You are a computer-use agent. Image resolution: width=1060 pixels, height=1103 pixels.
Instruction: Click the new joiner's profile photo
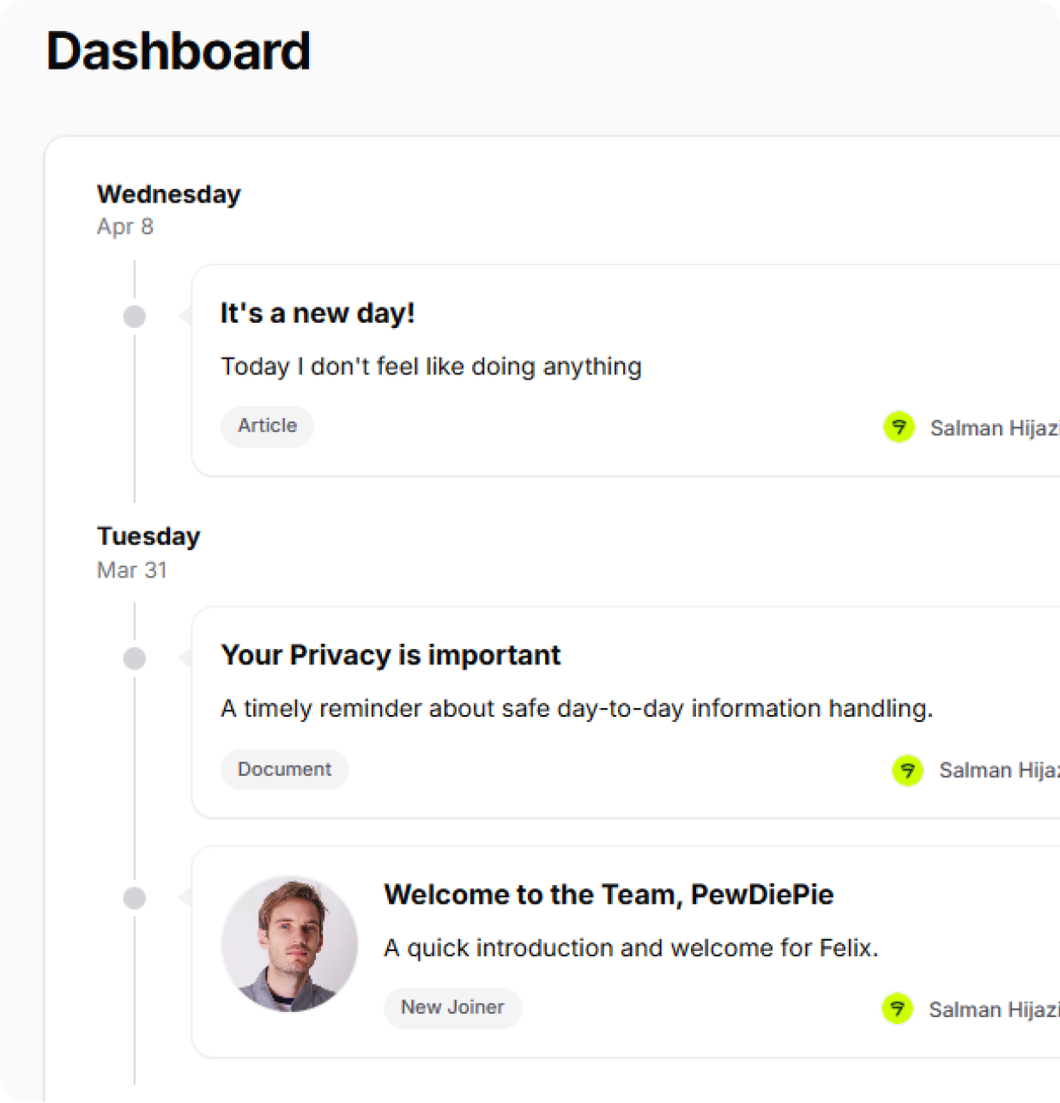tap(289, 944)
